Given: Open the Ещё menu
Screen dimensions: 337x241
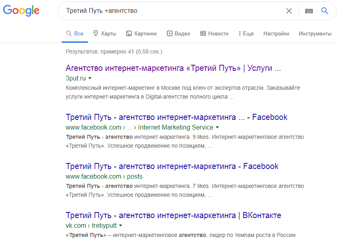Looking at the screenshot, I should click(246, 33).
